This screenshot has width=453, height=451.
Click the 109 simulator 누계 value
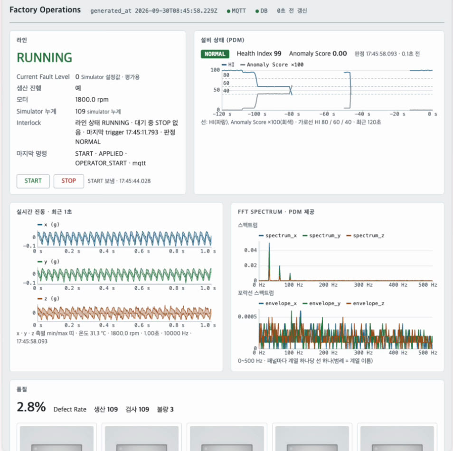pos(98,112)
